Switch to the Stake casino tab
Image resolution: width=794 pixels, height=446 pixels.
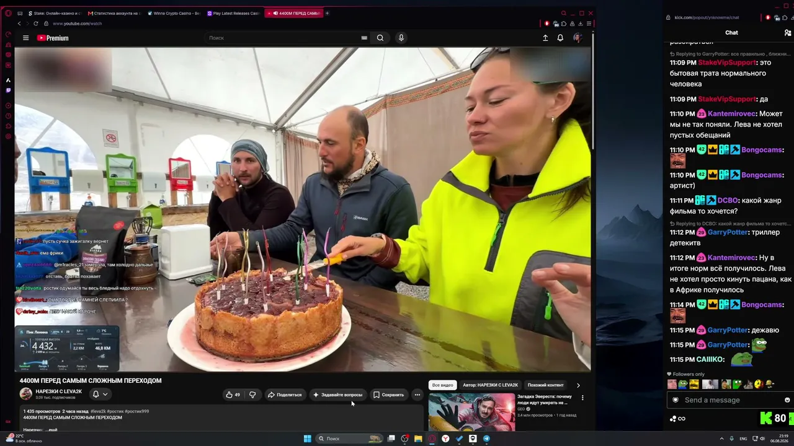[55, 13]
